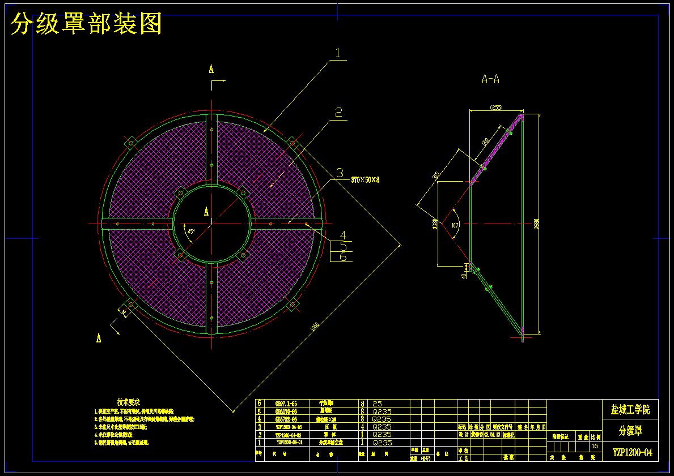
Task: Select the drawing number "YZP1200-04"
Action: [632, 452]
